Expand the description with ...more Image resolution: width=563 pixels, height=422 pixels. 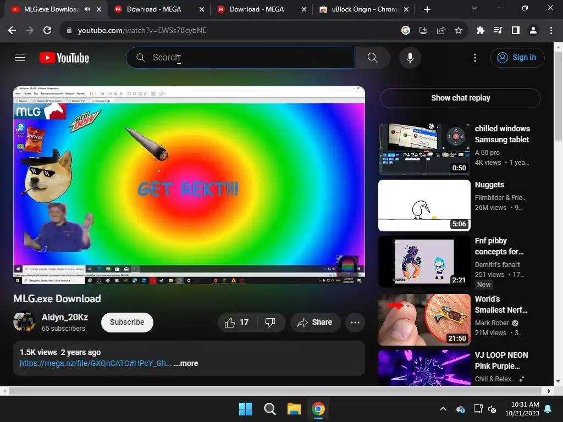(x=186, y=363)
